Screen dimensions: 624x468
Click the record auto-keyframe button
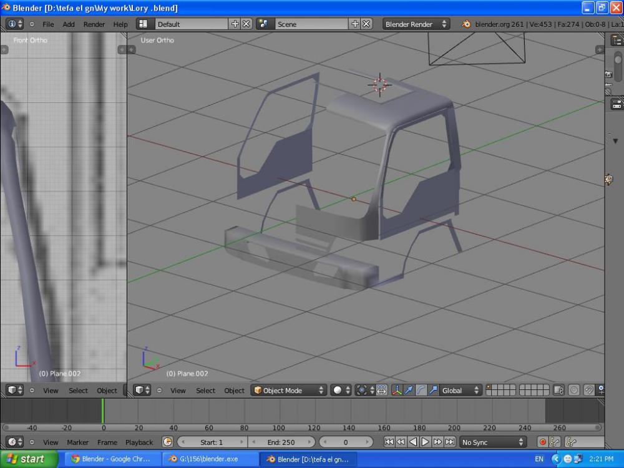pos(542,442)
